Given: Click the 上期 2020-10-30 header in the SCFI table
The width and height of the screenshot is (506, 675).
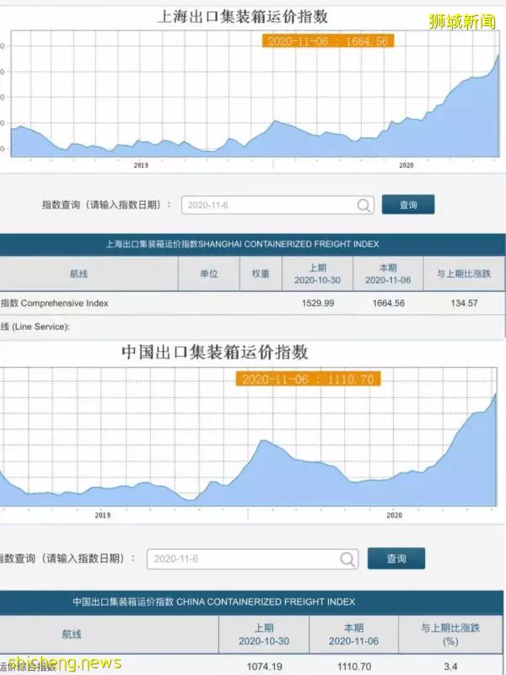Looking at the screenshot, I should pos(318,273).
